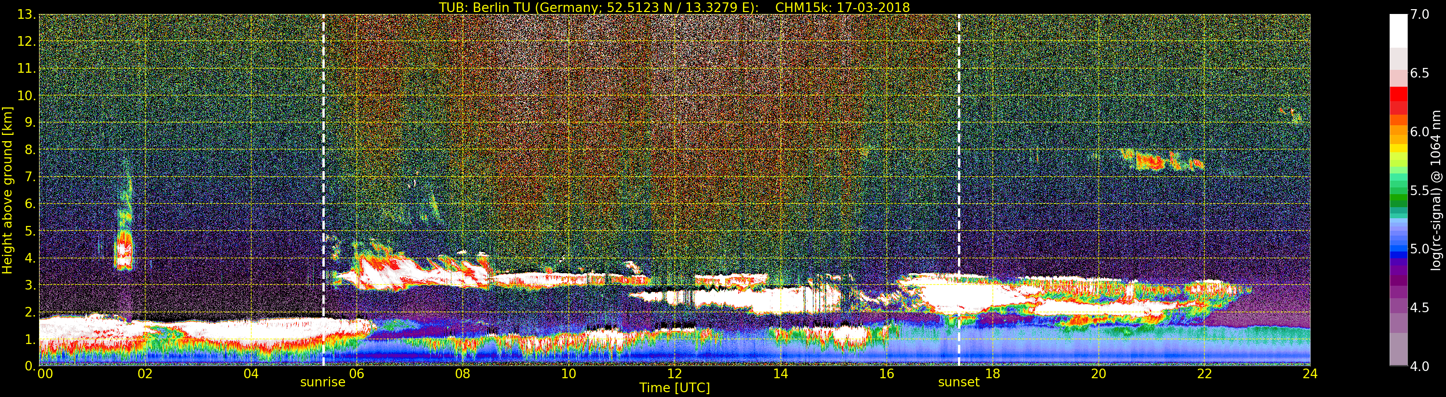Image resolution: width=1446 pixels, height=397 pixels.
Task: Click the height axis tick '6.'
Action: 30,204
